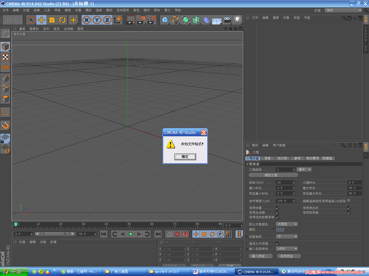This screenshot has height=276, width=369.
Task: Click the green timeline playhead marker
Action: tap(16, 224)
